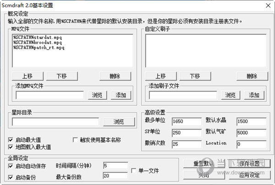Click the 应用设定 button
Image resolution: width=275 pixels, height=185 pixels.
coord(250,175)
